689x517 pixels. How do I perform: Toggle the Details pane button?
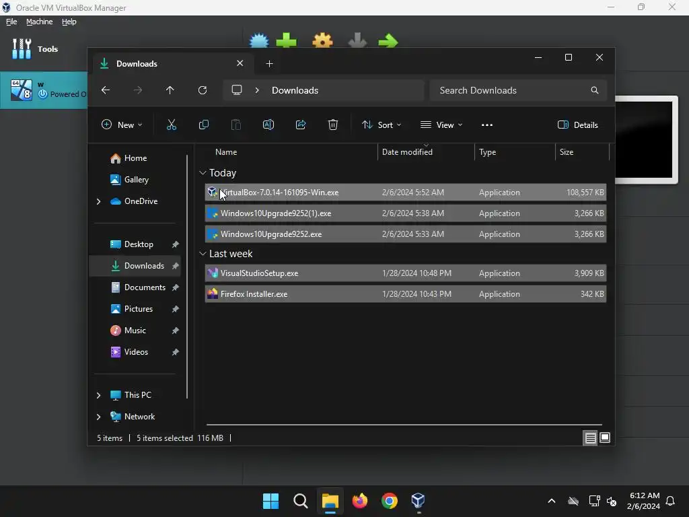577,125
